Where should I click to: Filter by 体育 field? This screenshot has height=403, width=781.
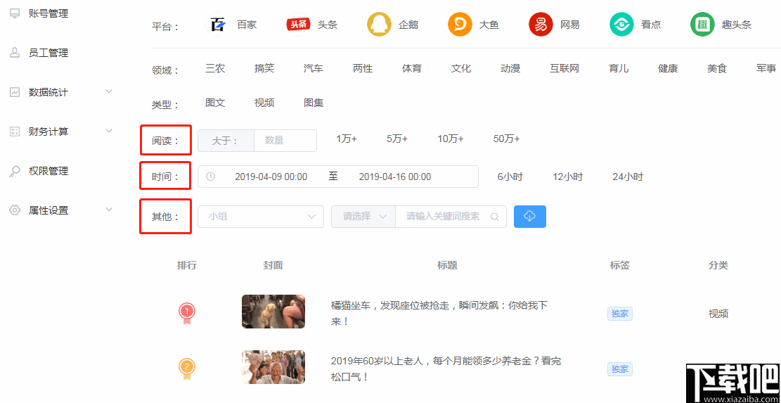(412, 68)
